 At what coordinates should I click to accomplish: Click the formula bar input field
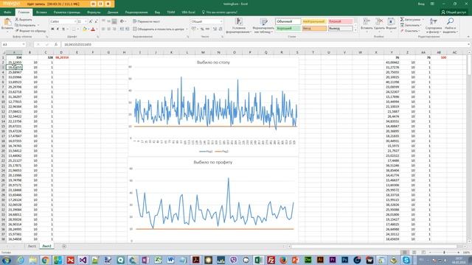(x=265, y=44)
